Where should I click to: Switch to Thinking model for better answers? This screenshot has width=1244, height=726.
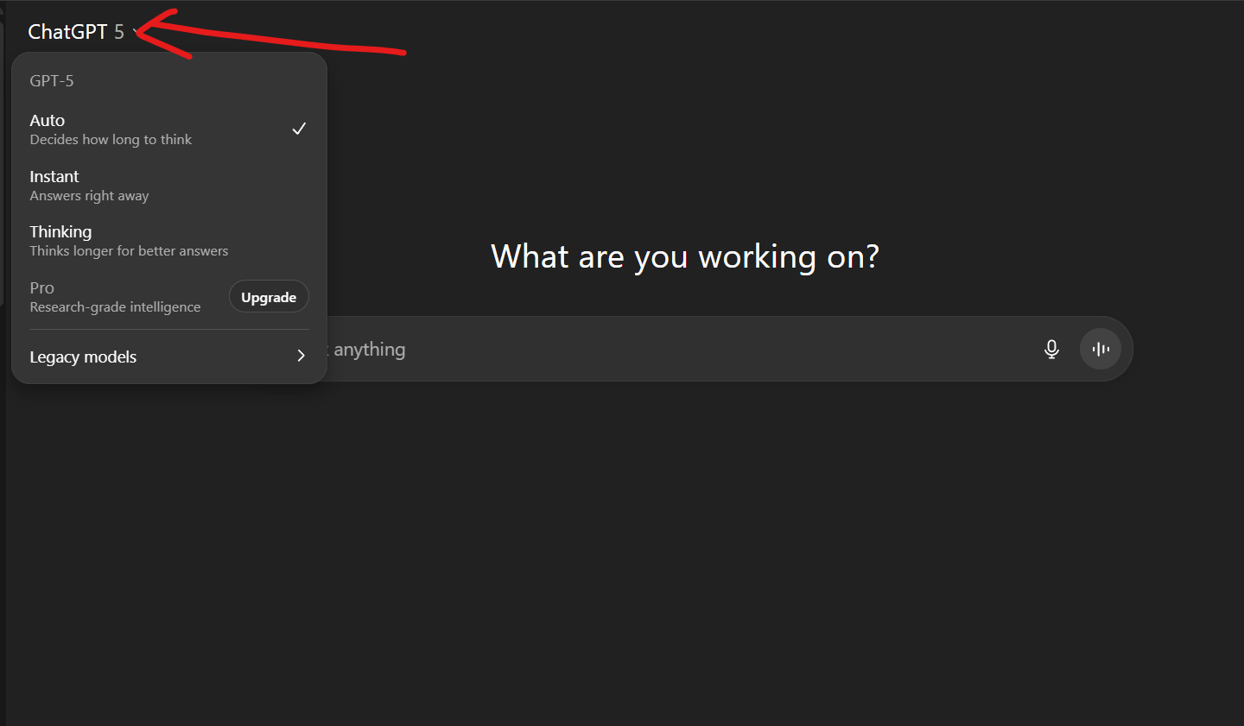pos(169,241)
